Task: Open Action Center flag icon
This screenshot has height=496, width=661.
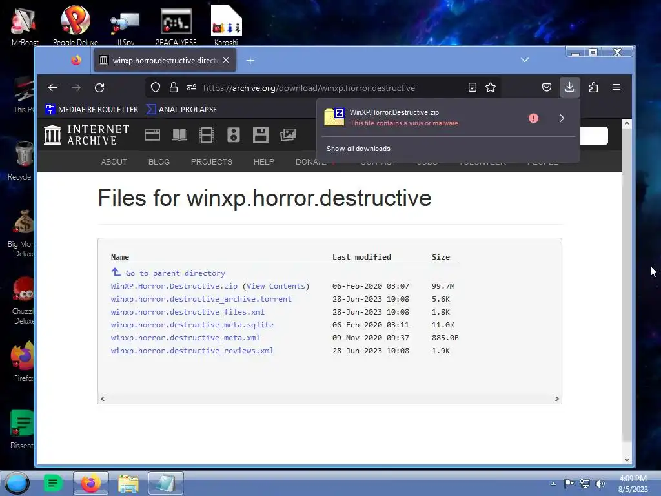Action: [x=569, y=483]
